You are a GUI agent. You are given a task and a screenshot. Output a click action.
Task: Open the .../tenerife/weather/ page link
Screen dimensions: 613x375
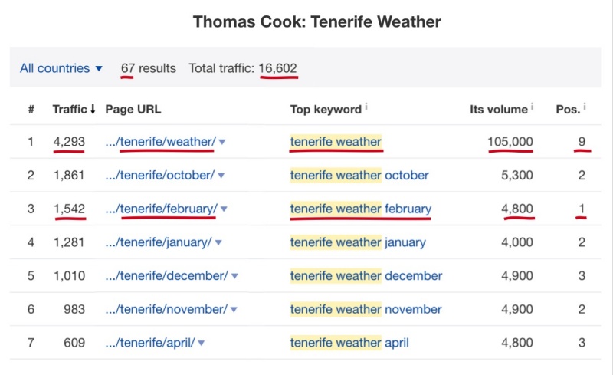coord(160,142)
